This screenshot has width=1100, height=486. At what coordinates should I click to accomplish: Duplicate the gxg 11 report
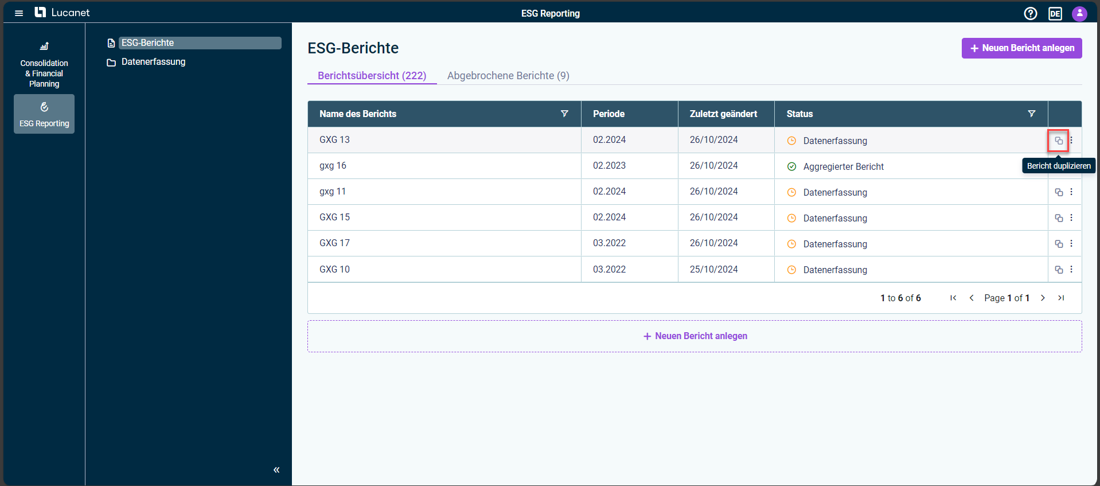click(x=1059, y=192)
